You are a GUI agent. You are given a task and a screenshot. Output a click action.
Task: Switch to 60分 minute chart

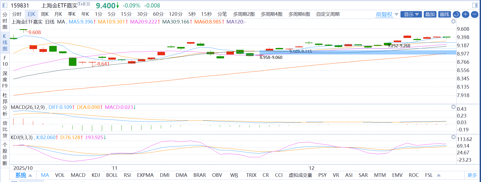[x=158, y=14]
